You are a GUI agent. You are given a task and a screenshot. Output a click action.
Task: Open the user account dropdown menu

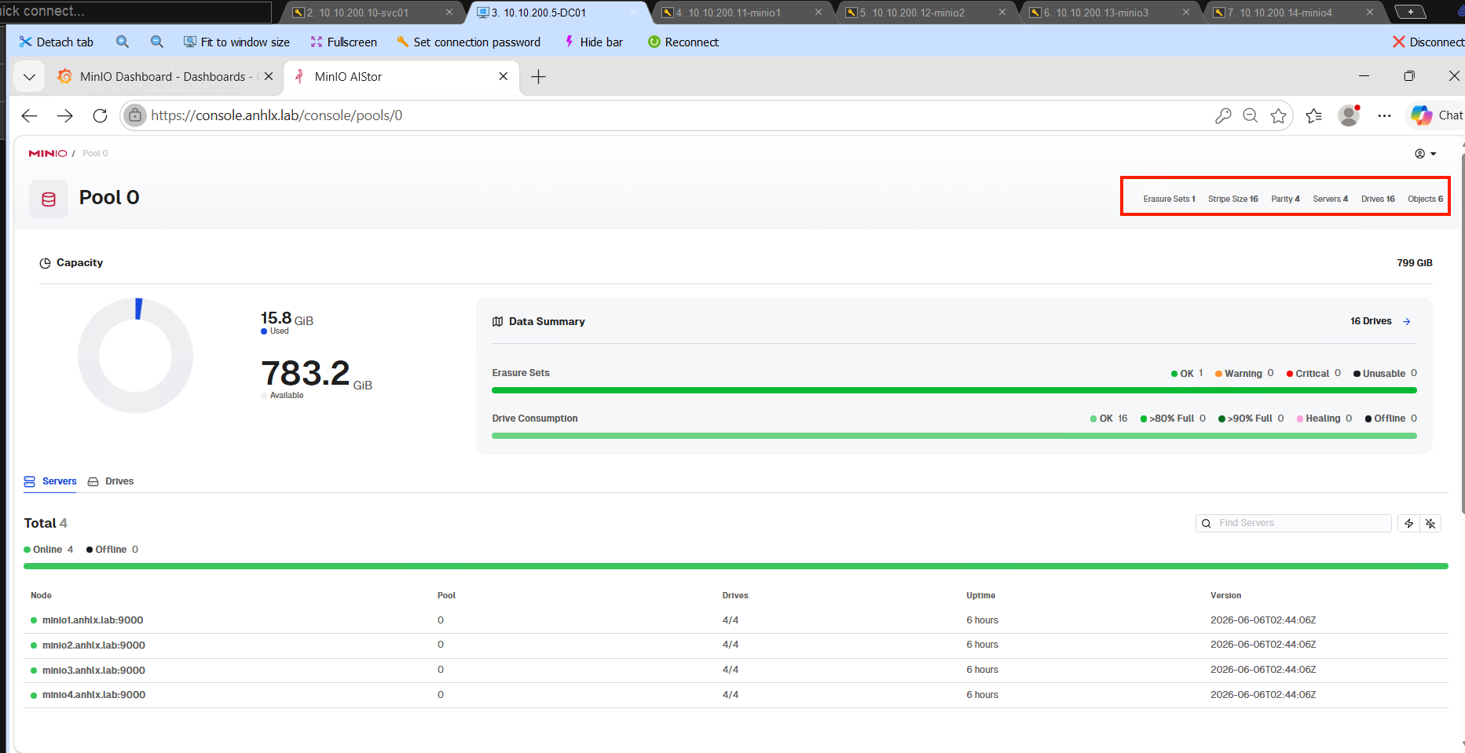pos(1426,154)
